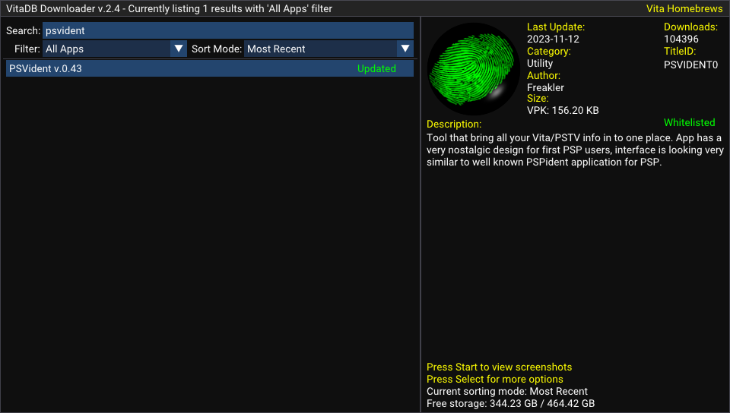The height and width of the screenshot is (413, 730).
Task: Click the green 'Updated' status label
Action: [376, 68]
